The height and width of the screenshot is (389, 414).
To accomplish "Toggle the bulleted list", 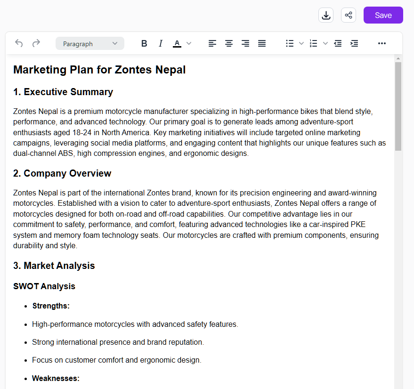I will point(290,43).
